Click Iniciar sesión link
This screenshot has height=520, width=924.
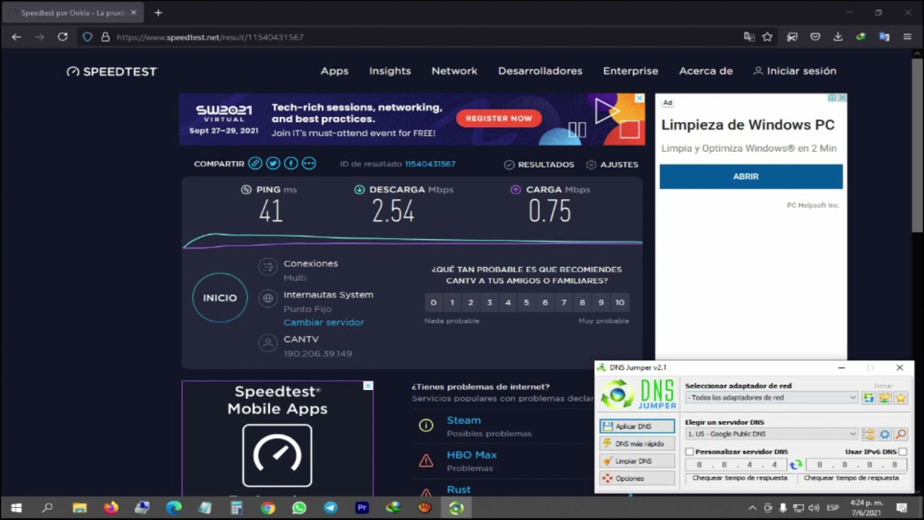[794, 71]
